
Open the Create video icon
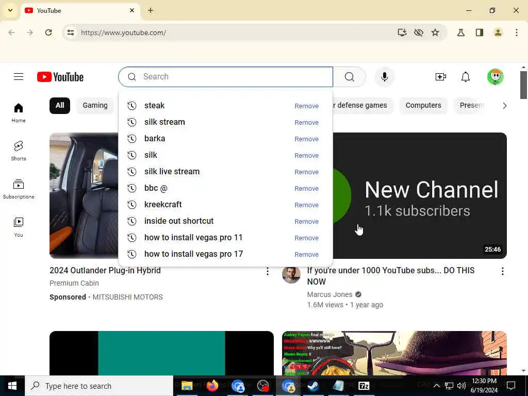(x=440, y=77)
